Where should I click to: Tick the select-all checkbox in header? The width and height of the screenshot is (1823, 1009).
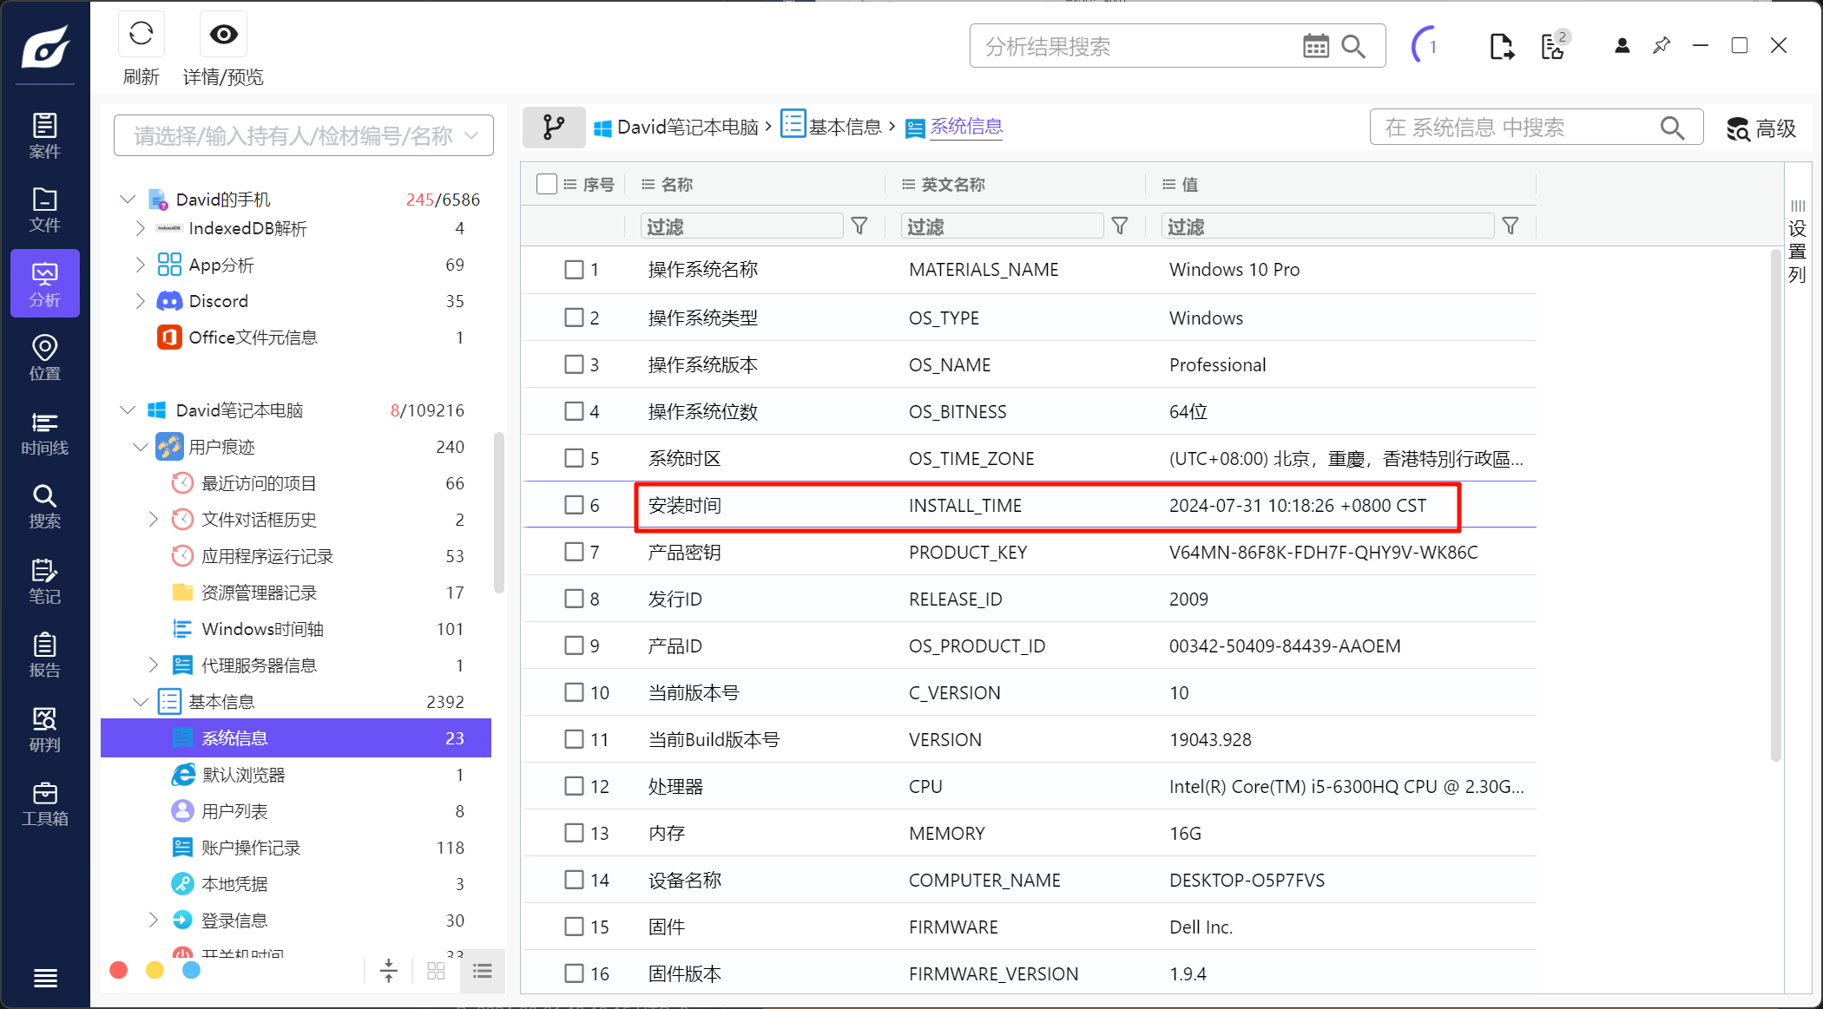(546, 184)
